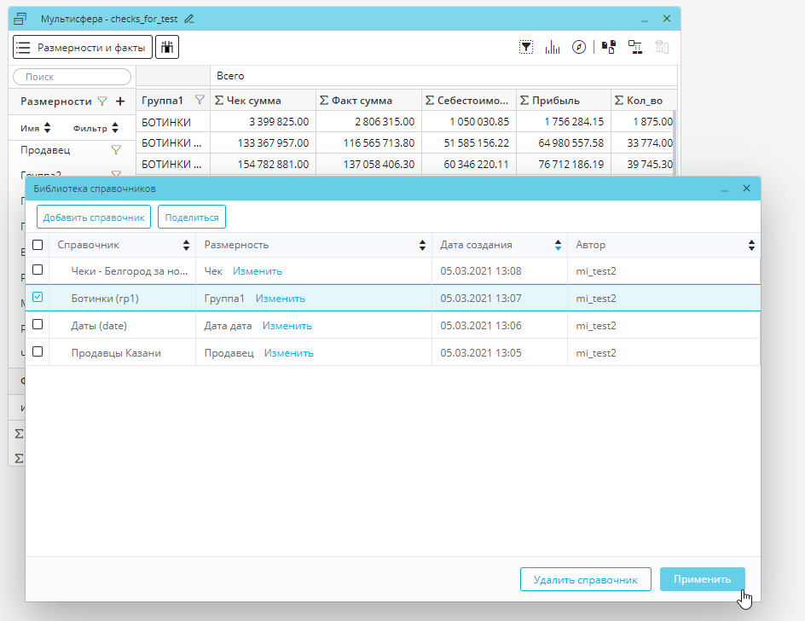
Task: Sort by Дата создания column arrows
Action: tap(559, 245)
